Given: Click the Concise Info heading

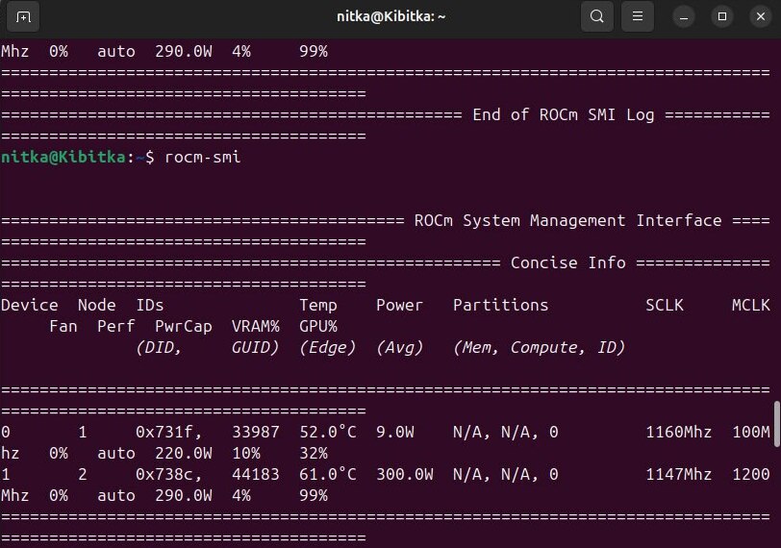Looking at the screenshot, I should click(x=567, y=262).
